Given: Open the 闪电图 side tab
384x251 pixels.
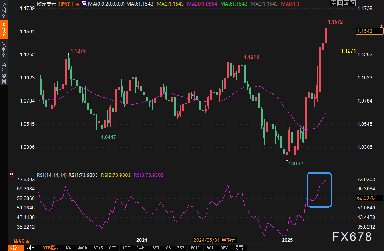Looking at the screenshot, I should [4, 49].
